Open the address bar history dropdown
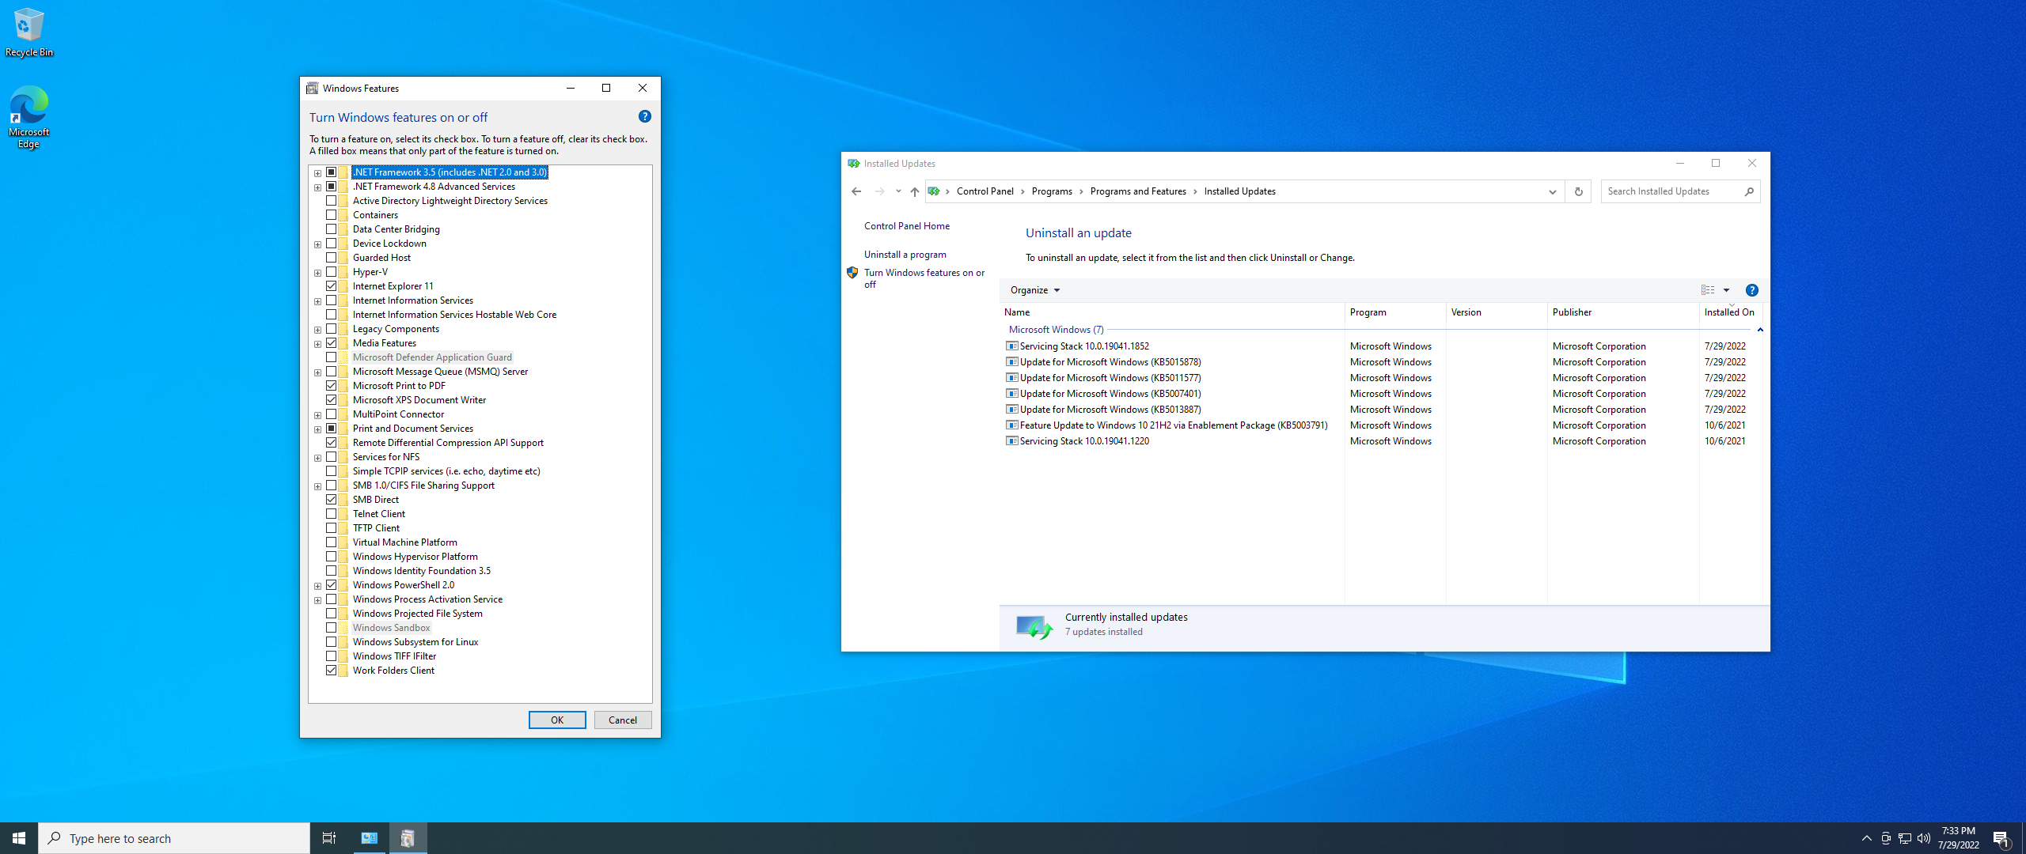The image size is (2026, 854). tap(1552, 191)
